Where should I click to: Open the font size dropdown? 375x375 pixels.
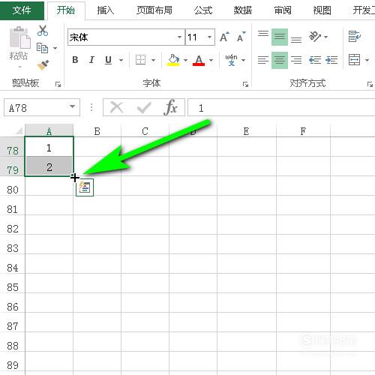pos(209,37)
